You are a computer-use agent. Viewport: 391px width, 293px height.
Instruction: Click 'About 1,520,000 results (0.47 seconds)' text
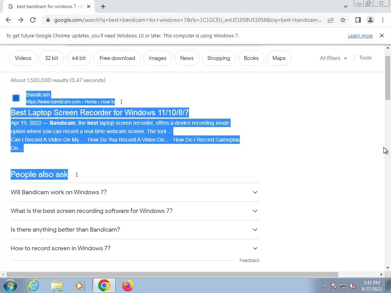(x=58, y=80)
